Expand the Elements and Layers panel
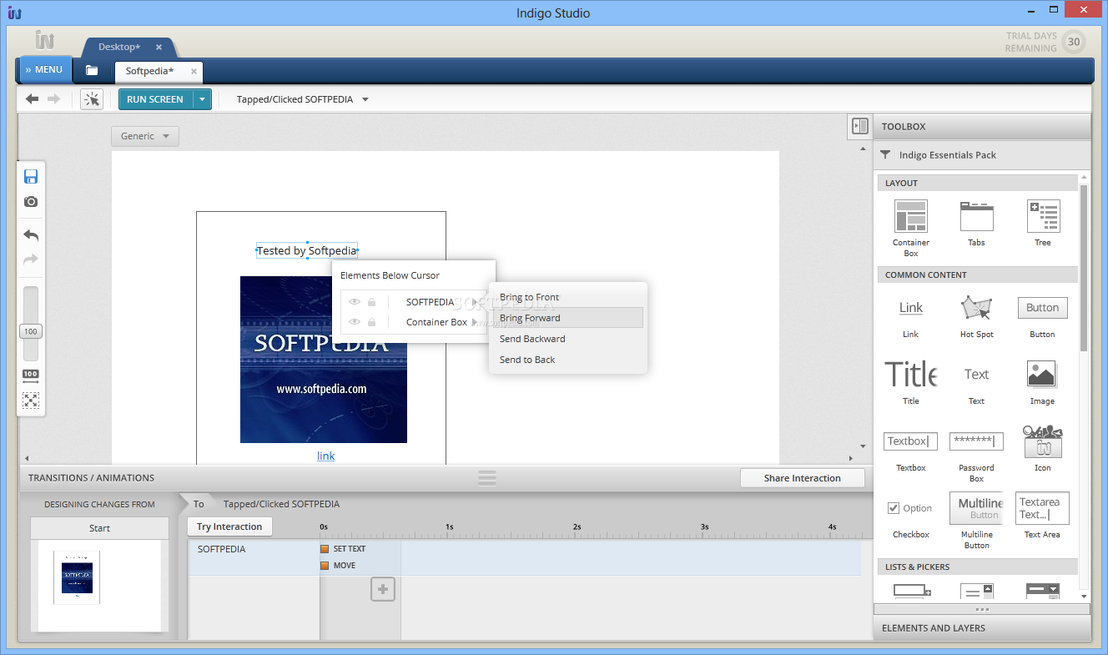The height and width of the screenshot is (655, 1108). click(x=982, y=628)
